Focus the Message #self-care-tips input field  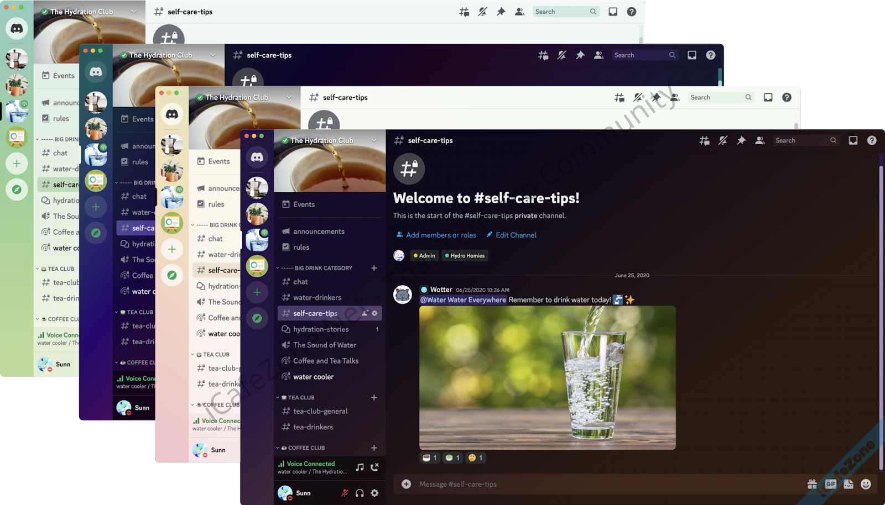(603, 484)
